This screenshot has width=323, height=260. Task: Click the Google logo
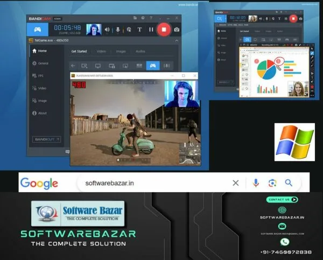pyautogui.click(x=39, y=183)
